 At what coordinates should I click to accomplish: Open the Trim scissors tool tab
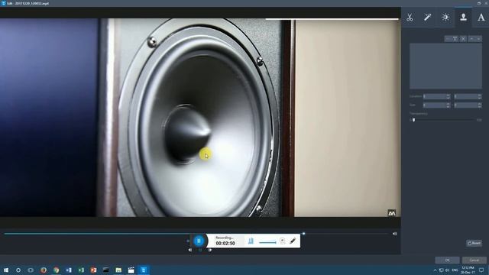[x=410, y=18]
